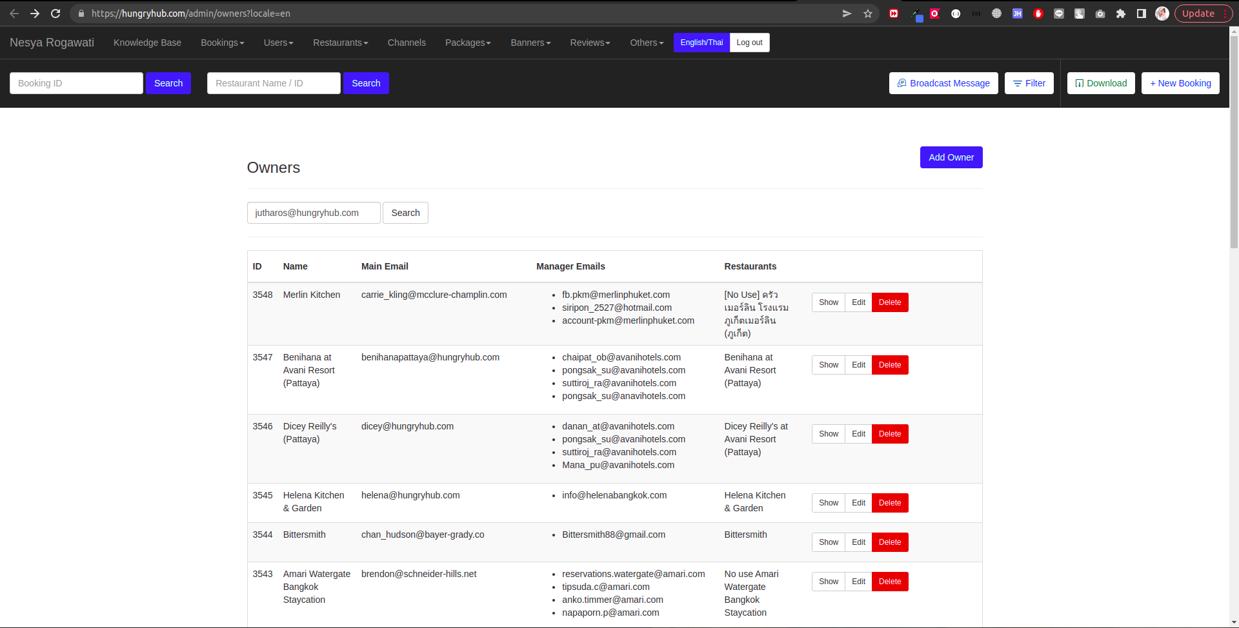This screenshot has height=628, width=1239.
Task: Open the browser side panel icon
Action: coord(1142,14)
